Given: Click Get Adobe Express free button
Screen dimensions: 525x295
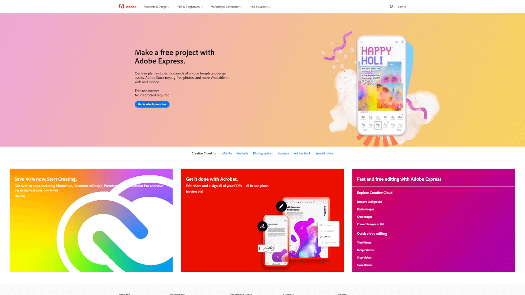Looking at the screenshot, I should point(152,104).
